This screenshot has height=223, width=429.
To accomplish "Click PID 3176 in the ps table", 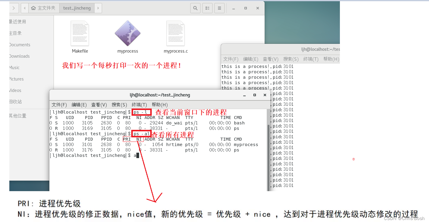I will coord(87,150).
